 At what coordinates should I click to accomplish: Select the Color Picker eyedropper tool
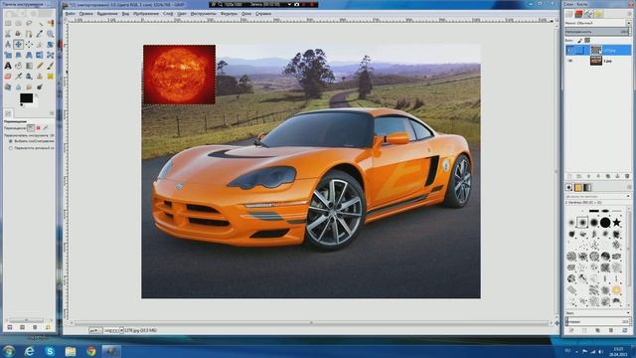40,34
